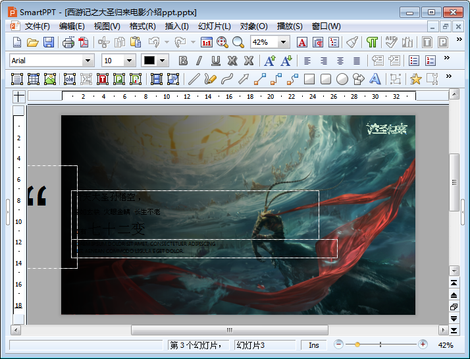Expand hidden formatting toolbar items chevron
Viewport: 470px width, 359px height.
click(446, 57)
